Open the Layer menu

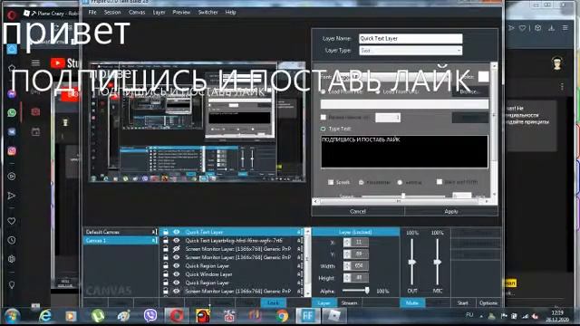(159, 12)
